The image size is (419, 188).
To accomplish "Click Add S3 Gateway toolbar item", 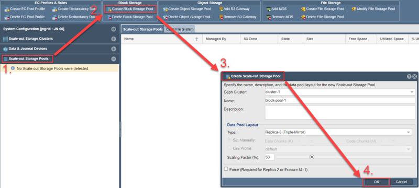I will pos(234,9).
